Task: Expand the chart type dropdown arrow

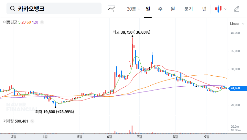Action: (225, 9)
